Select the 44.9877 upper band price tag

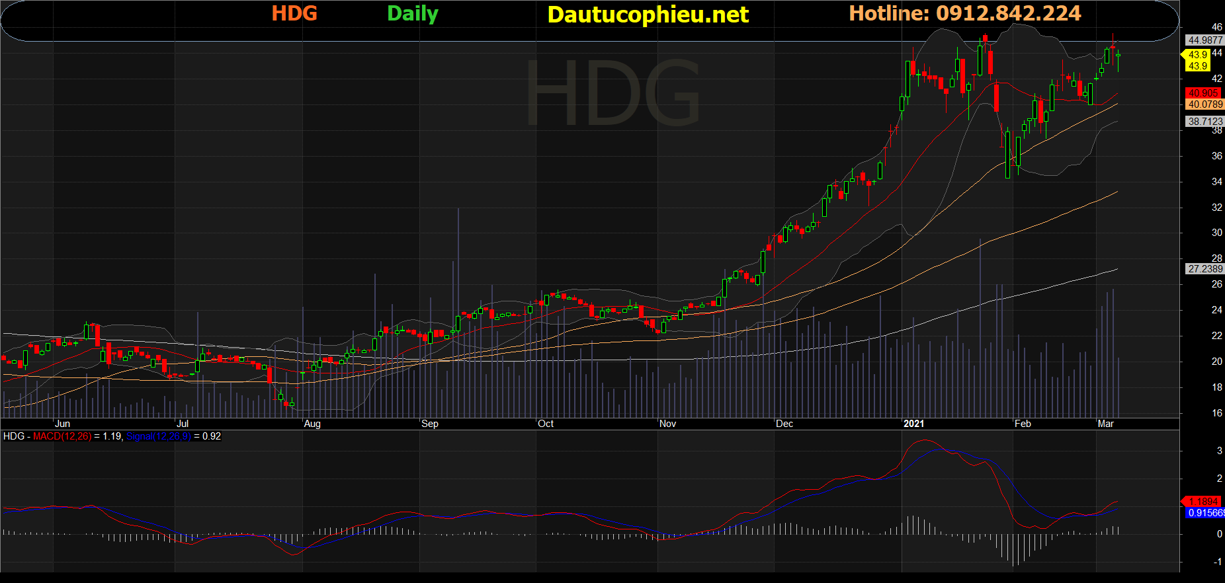pos(1205,40)
